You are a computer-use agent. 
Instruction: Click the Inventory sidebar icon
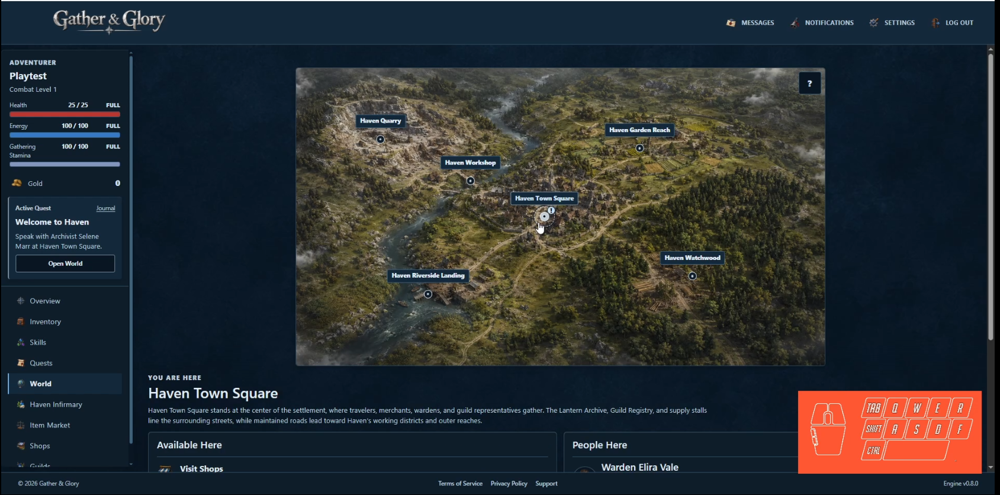[x=21, y=322]
